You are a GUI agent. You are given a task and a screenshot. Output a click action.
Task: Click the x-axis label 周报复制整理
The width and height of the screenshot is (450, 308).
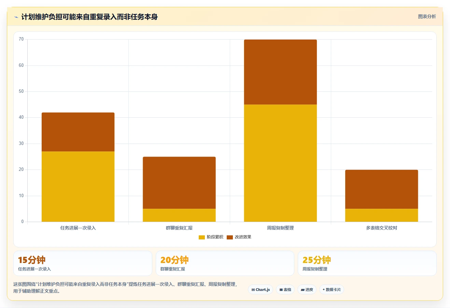point(280,228)
